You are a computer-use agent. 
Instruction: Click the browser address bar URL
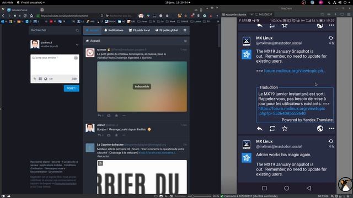(65, 16)
